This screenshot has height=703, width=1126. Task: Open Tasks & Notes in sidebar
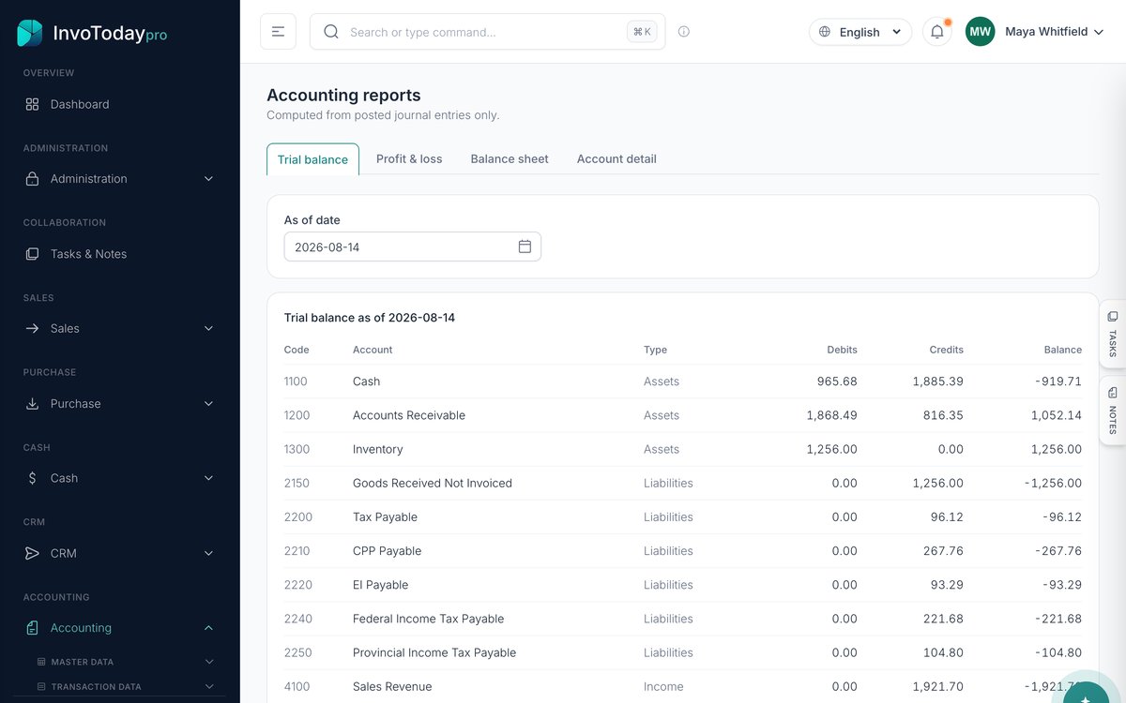119,254
